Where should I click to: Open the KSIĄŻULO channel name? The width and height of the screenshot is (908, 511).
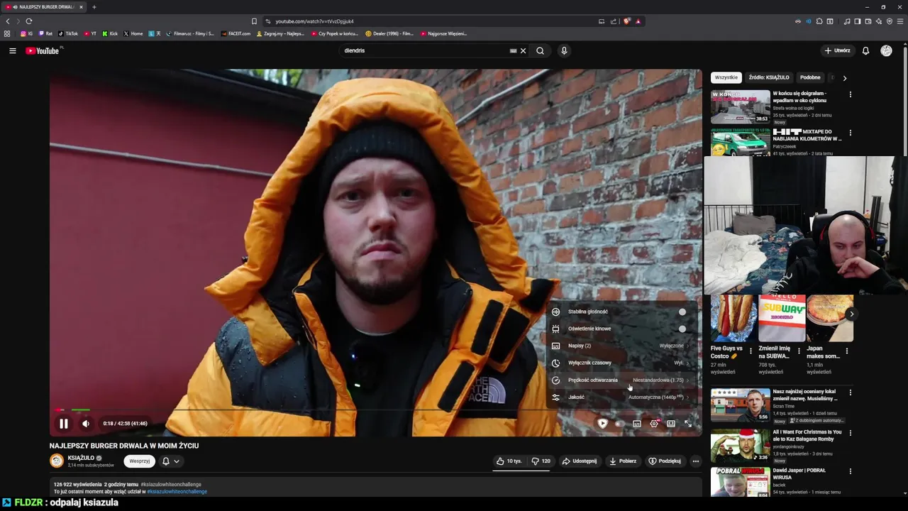[x=81, y=458]
